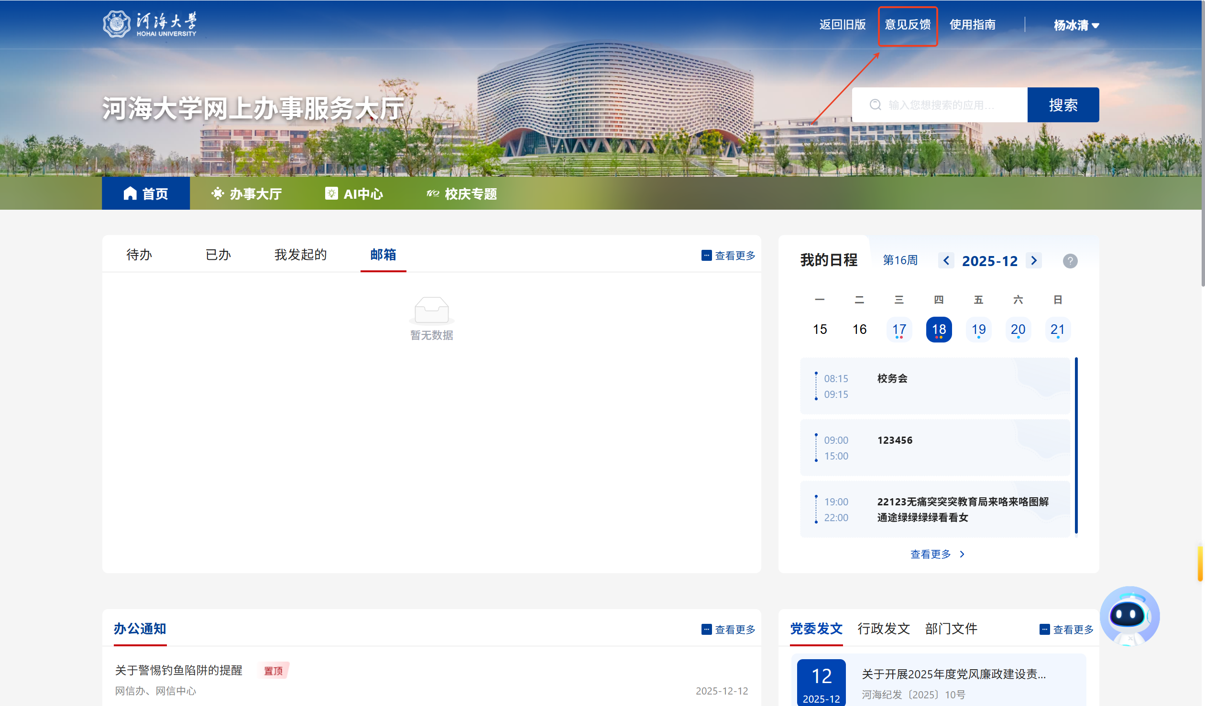Image resolution: width=1205 pixels, height=706 pixels.
Task: Click the AI中心 lightbulb icon
Action: [331, 193]
